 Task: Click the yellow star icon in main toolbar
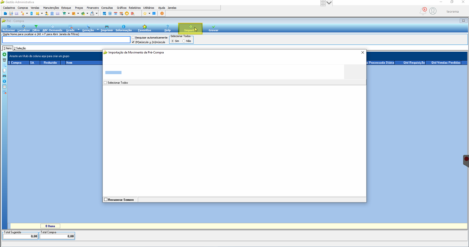tap(145, 13)
